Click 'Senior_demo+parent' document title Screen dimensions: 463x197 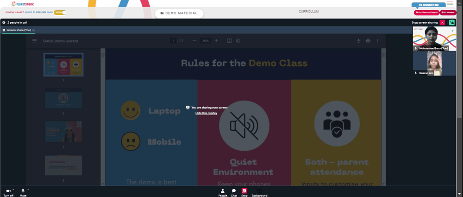(x=60, y=41)
